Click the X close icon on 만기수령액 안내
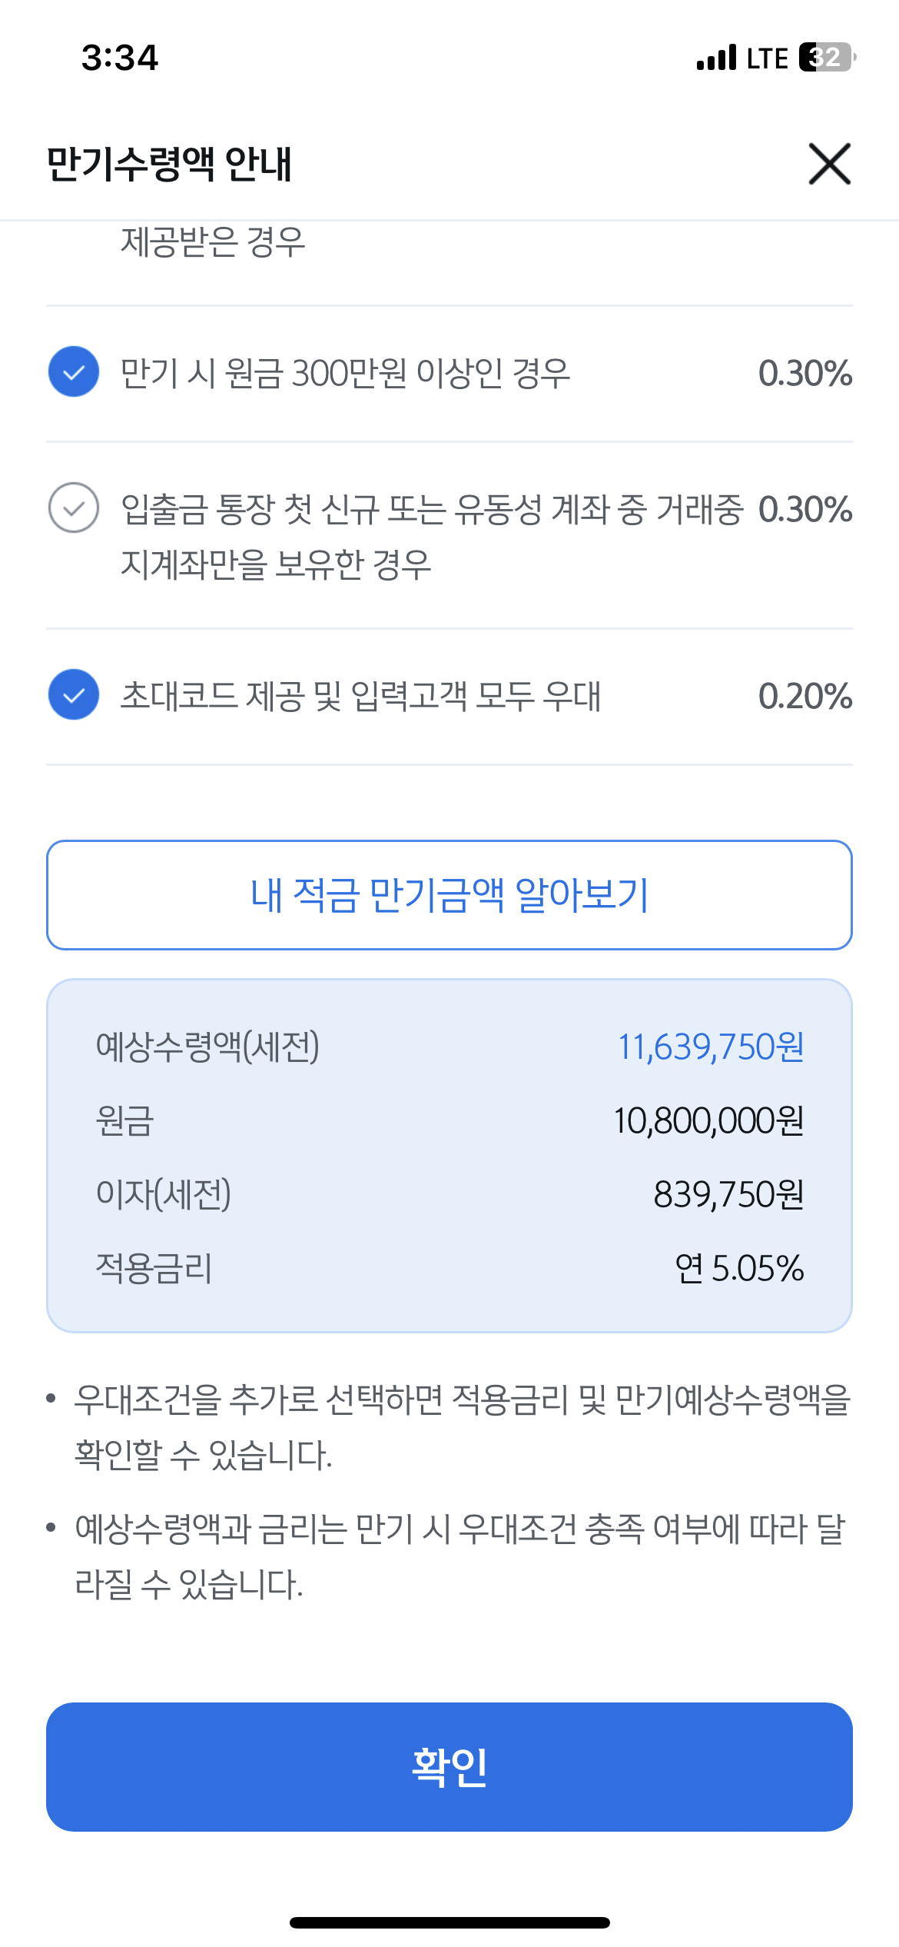This screenshot has height=1947, width=899. [828, 165]
